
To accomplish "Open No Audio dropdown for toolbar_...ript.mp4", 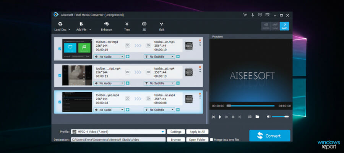I will click(x=109, y=83).
